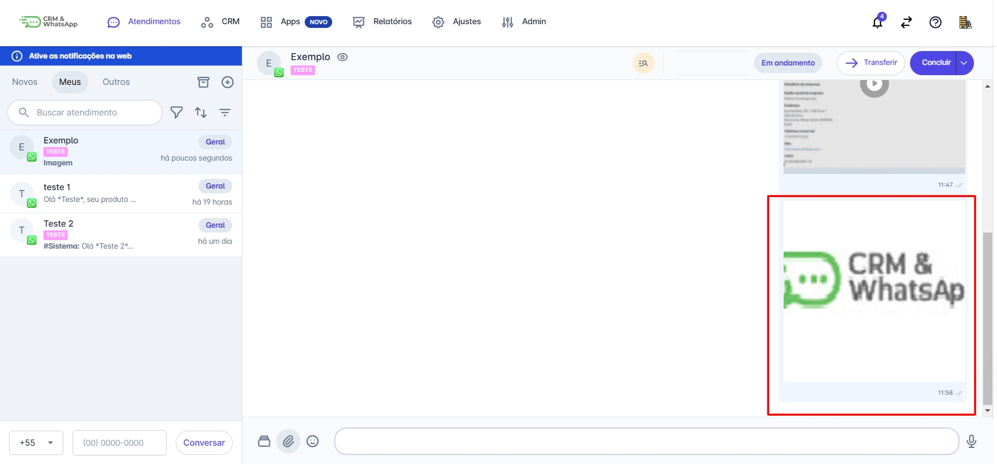Open the list options lines icon
Screen dimensions: 997x464
225,112
